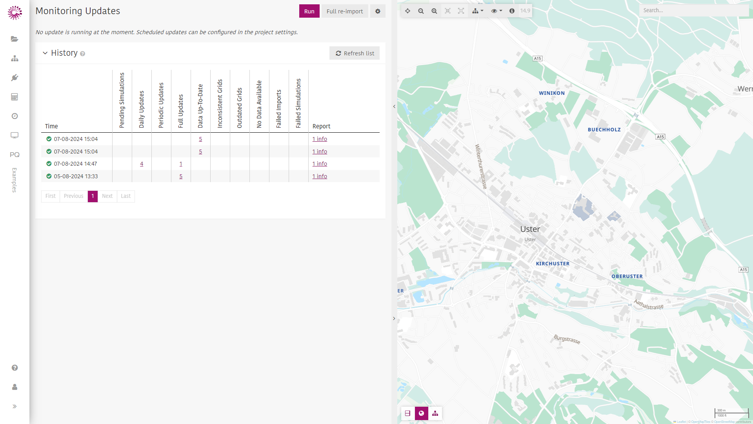This screenshot has height=424, width=753.
Task: Click the Leaflet attribution link
Action: (681, 422)
